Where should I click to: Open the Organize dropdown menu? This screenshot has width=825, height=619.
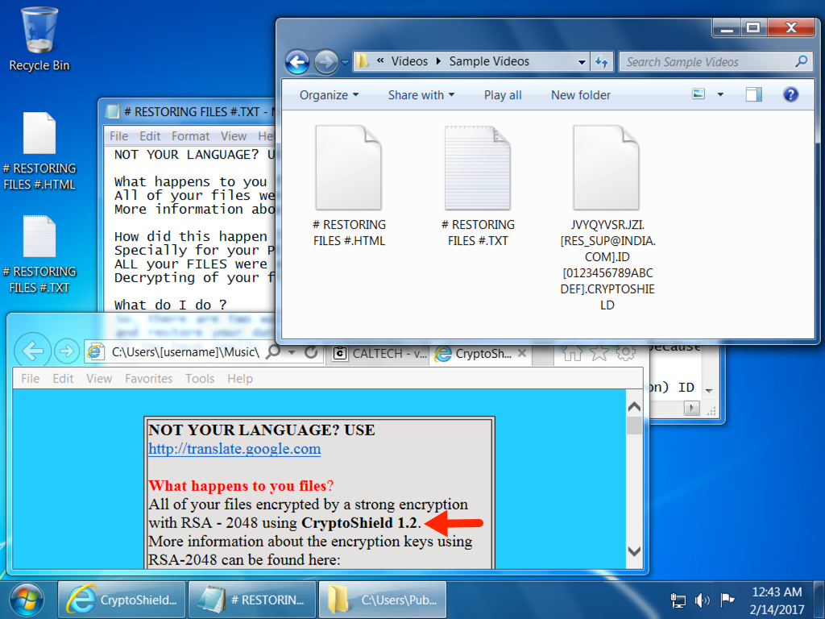[329, 95]
